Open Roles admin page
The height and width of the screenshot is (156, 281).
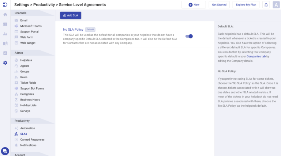click(24, 77)
